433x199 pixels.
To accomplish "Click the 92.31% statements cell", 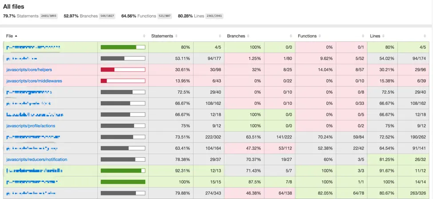I will 171,171.
